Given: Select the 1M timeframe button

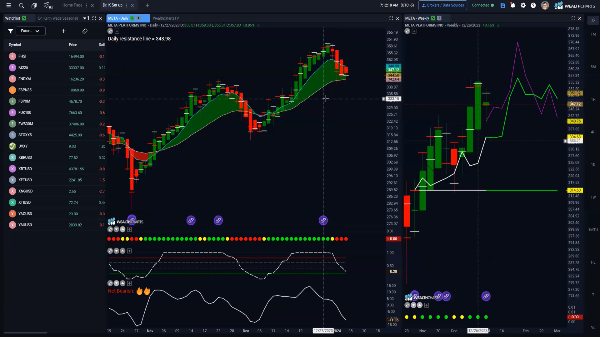Looking at the screenshot, I should pos(593,34).
